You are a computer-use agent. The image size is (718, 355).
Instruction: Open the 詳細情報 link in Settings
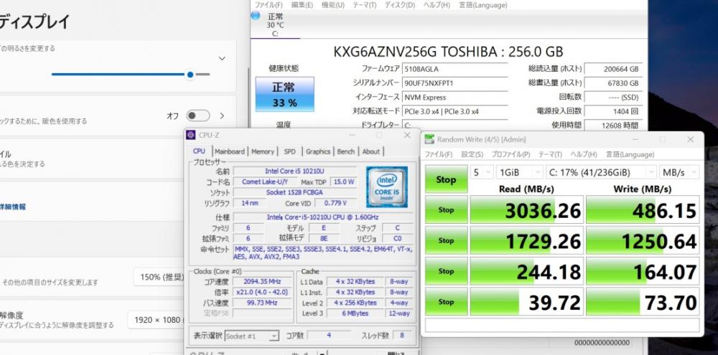13,207
